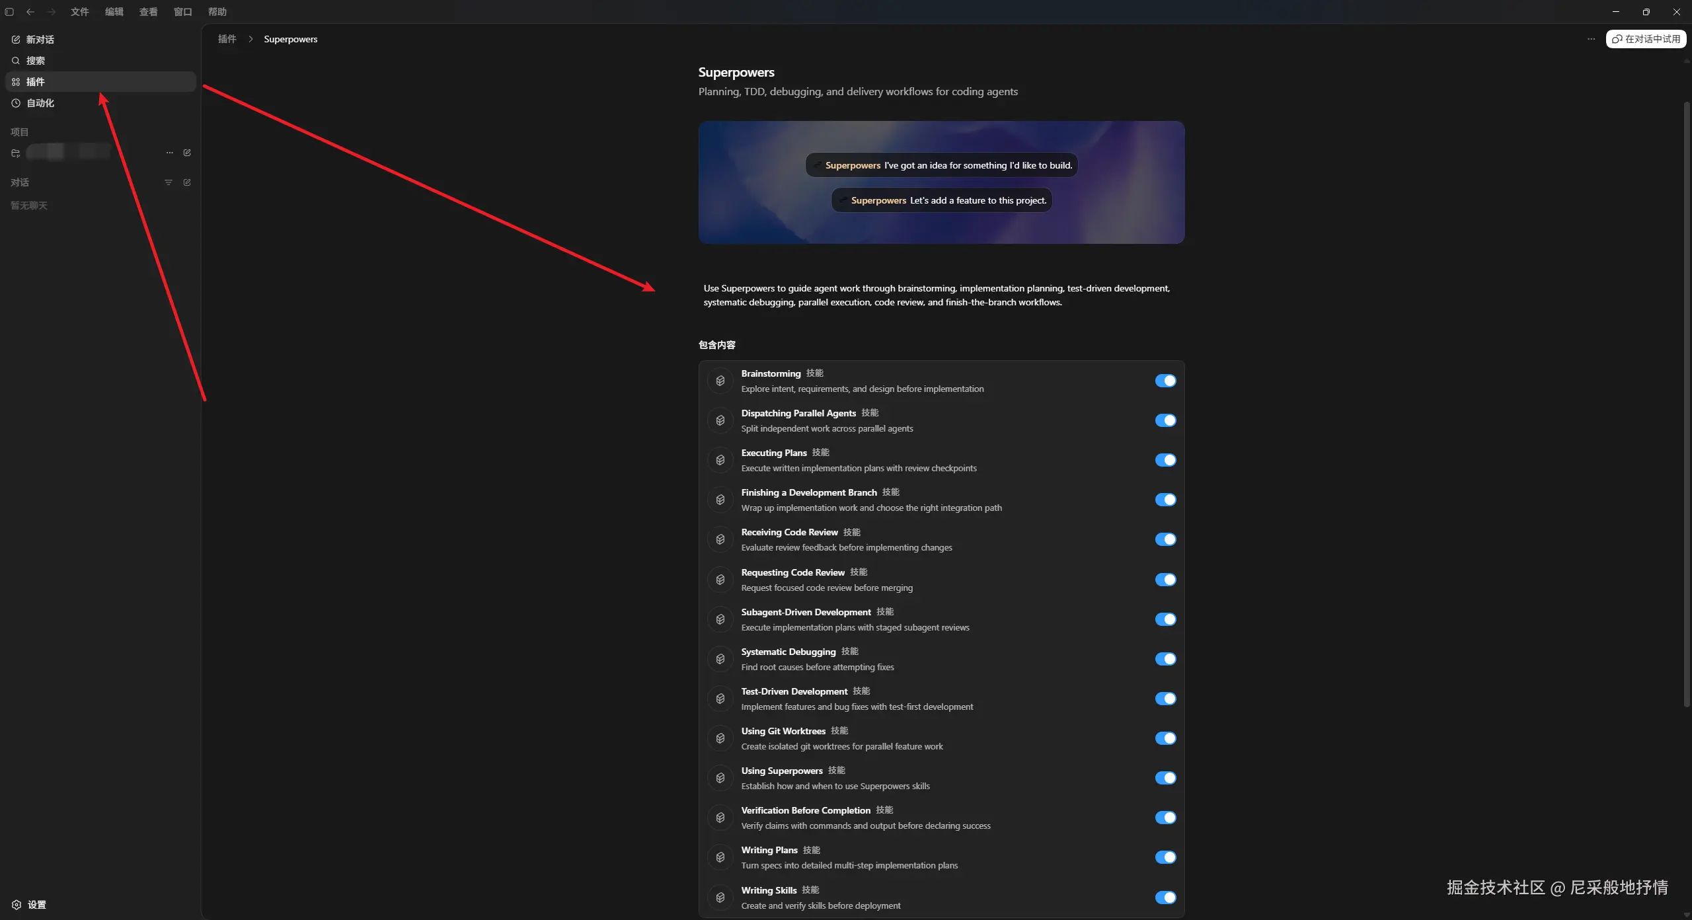Open the more options ellipsis near 在对话中试用
Viewport: 1692px width, 920px height.
coord(1592,39)
